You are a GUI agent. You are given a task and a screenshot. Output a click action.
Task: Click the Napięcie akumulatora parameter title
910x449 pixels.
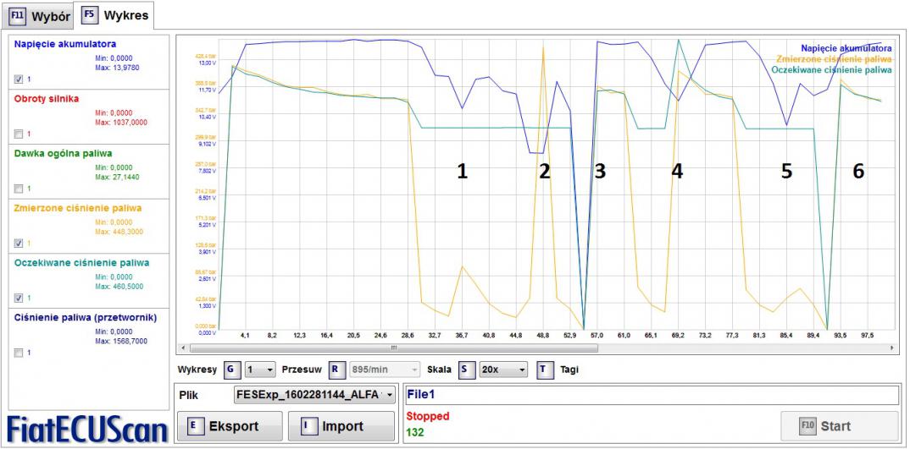coord(65,44)
